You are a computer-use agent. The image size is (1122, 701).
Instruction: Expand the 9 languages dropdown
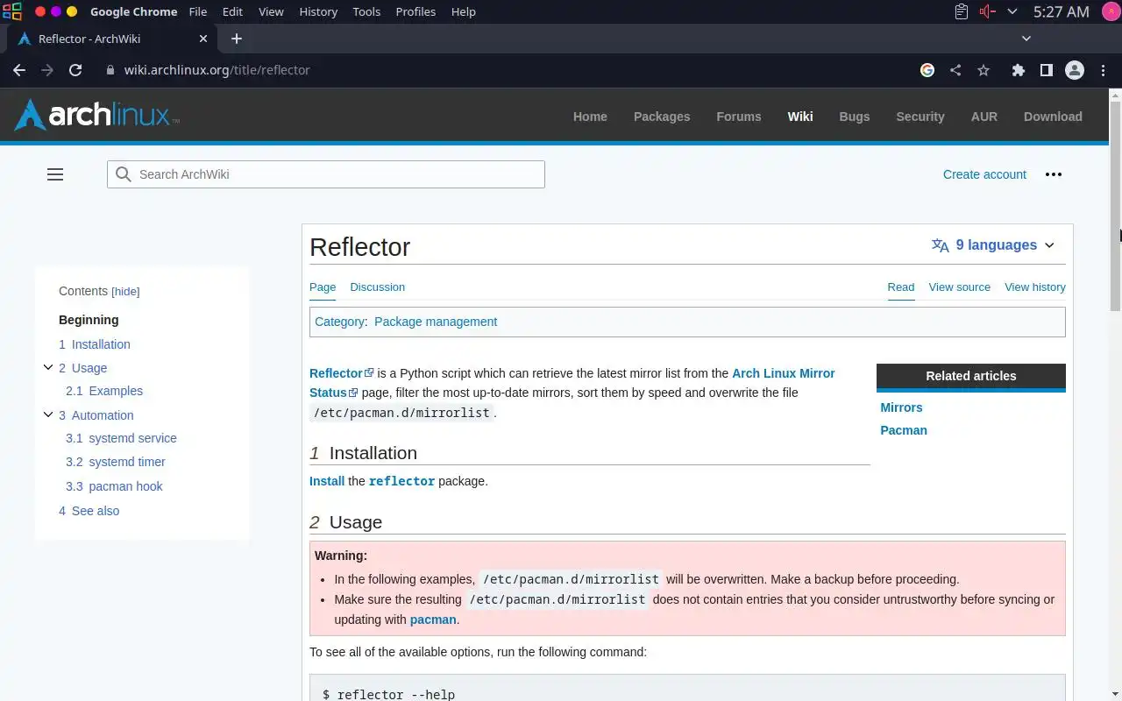(x=993, y=245)
